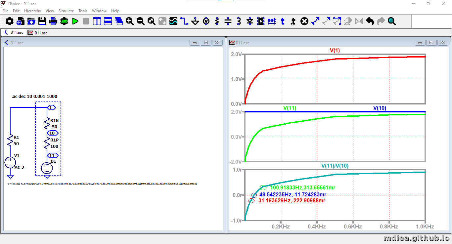452x244 pixels.
Task: Click the Print toolbar icon
Action: pos(53,21)
